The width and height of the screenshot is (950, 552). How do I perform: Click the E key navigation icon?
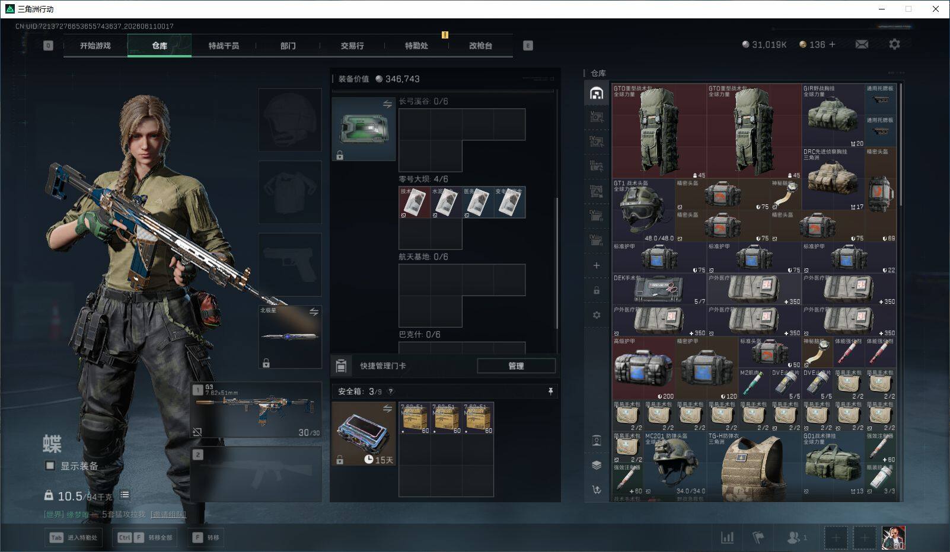coord(528,46)
